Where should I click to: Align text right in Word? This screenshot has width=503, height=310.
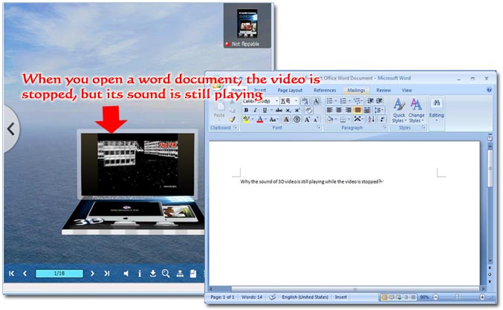(348, 110)
